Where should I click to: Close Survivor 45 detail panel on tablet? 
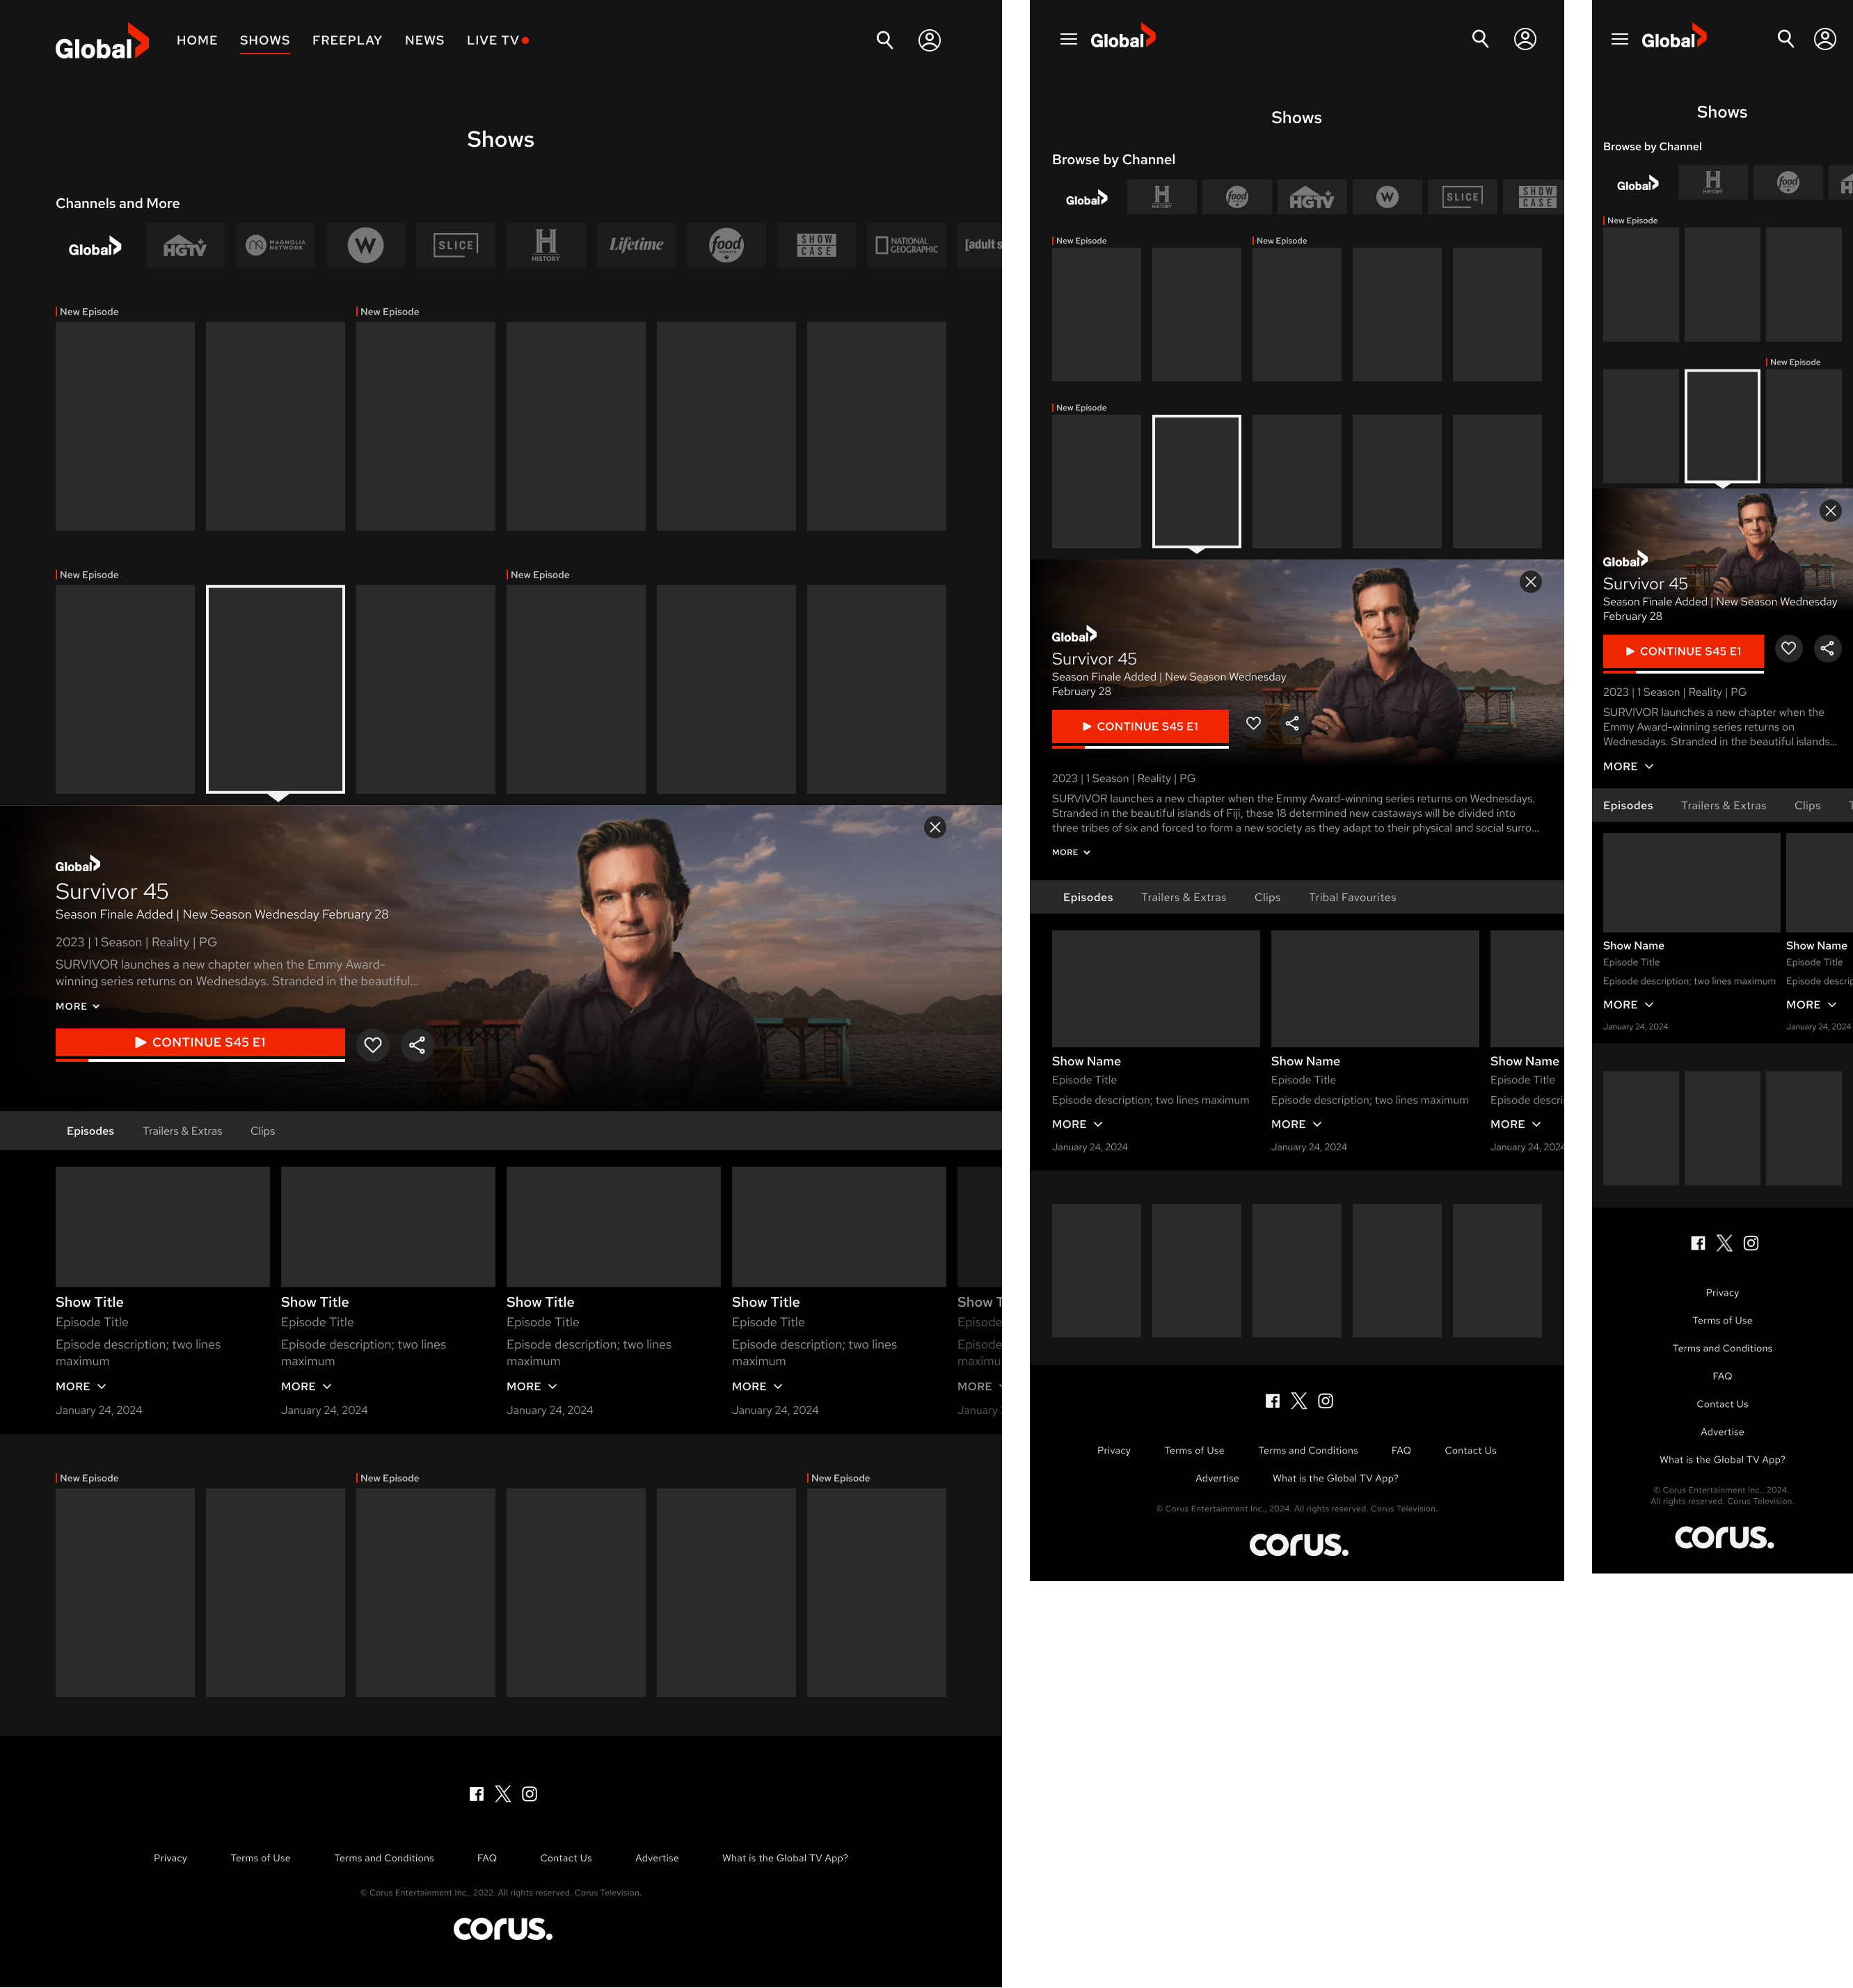coord(1530,582)
